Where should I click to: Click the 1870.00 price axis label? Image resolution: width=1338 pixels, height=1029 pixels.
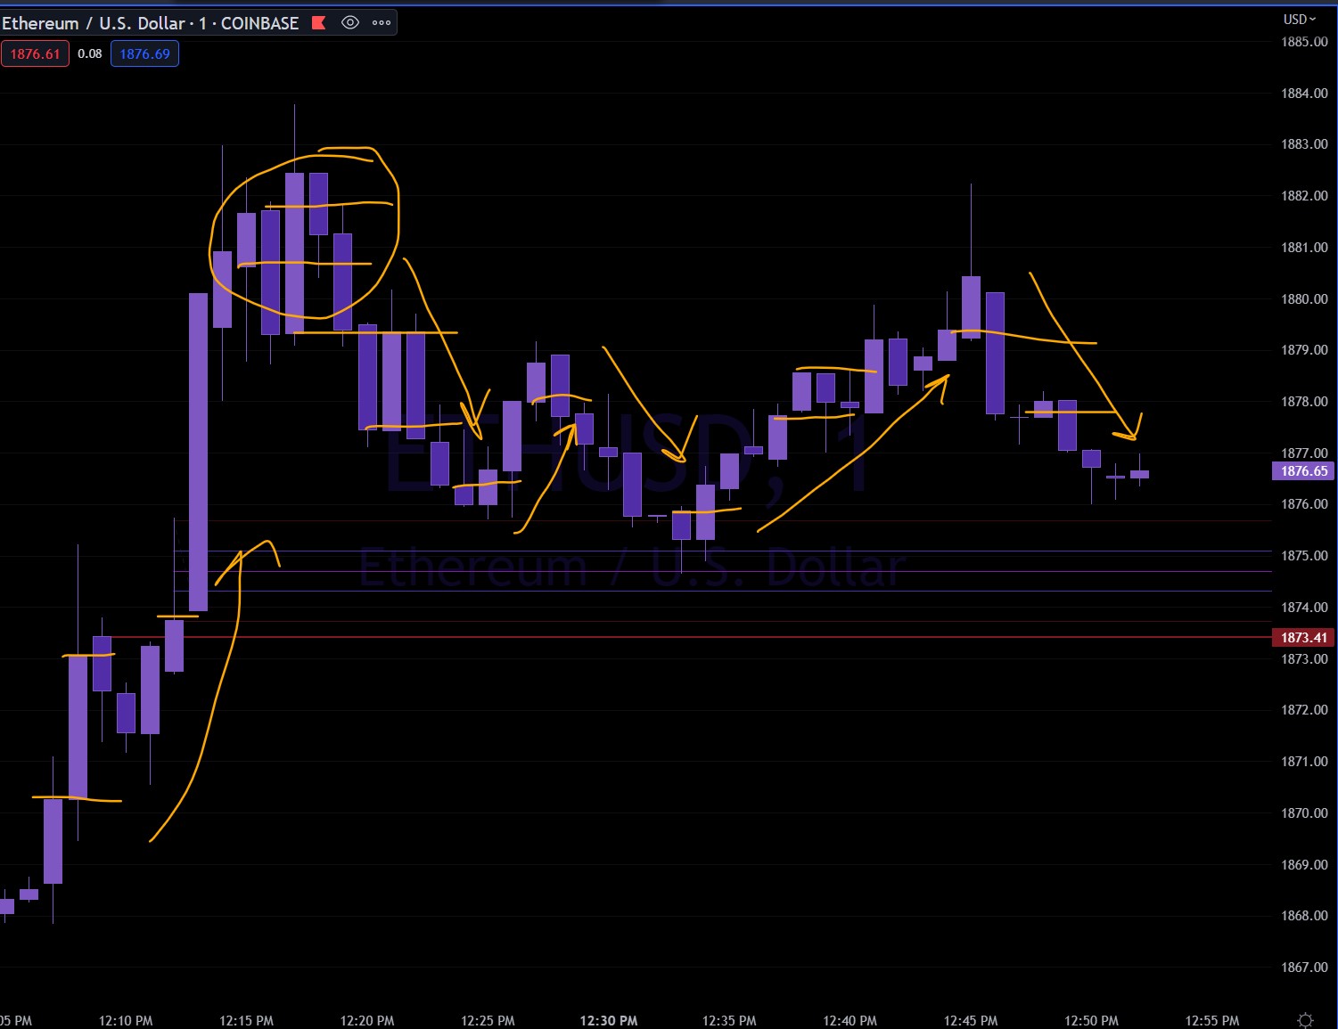pos(1304,813)
